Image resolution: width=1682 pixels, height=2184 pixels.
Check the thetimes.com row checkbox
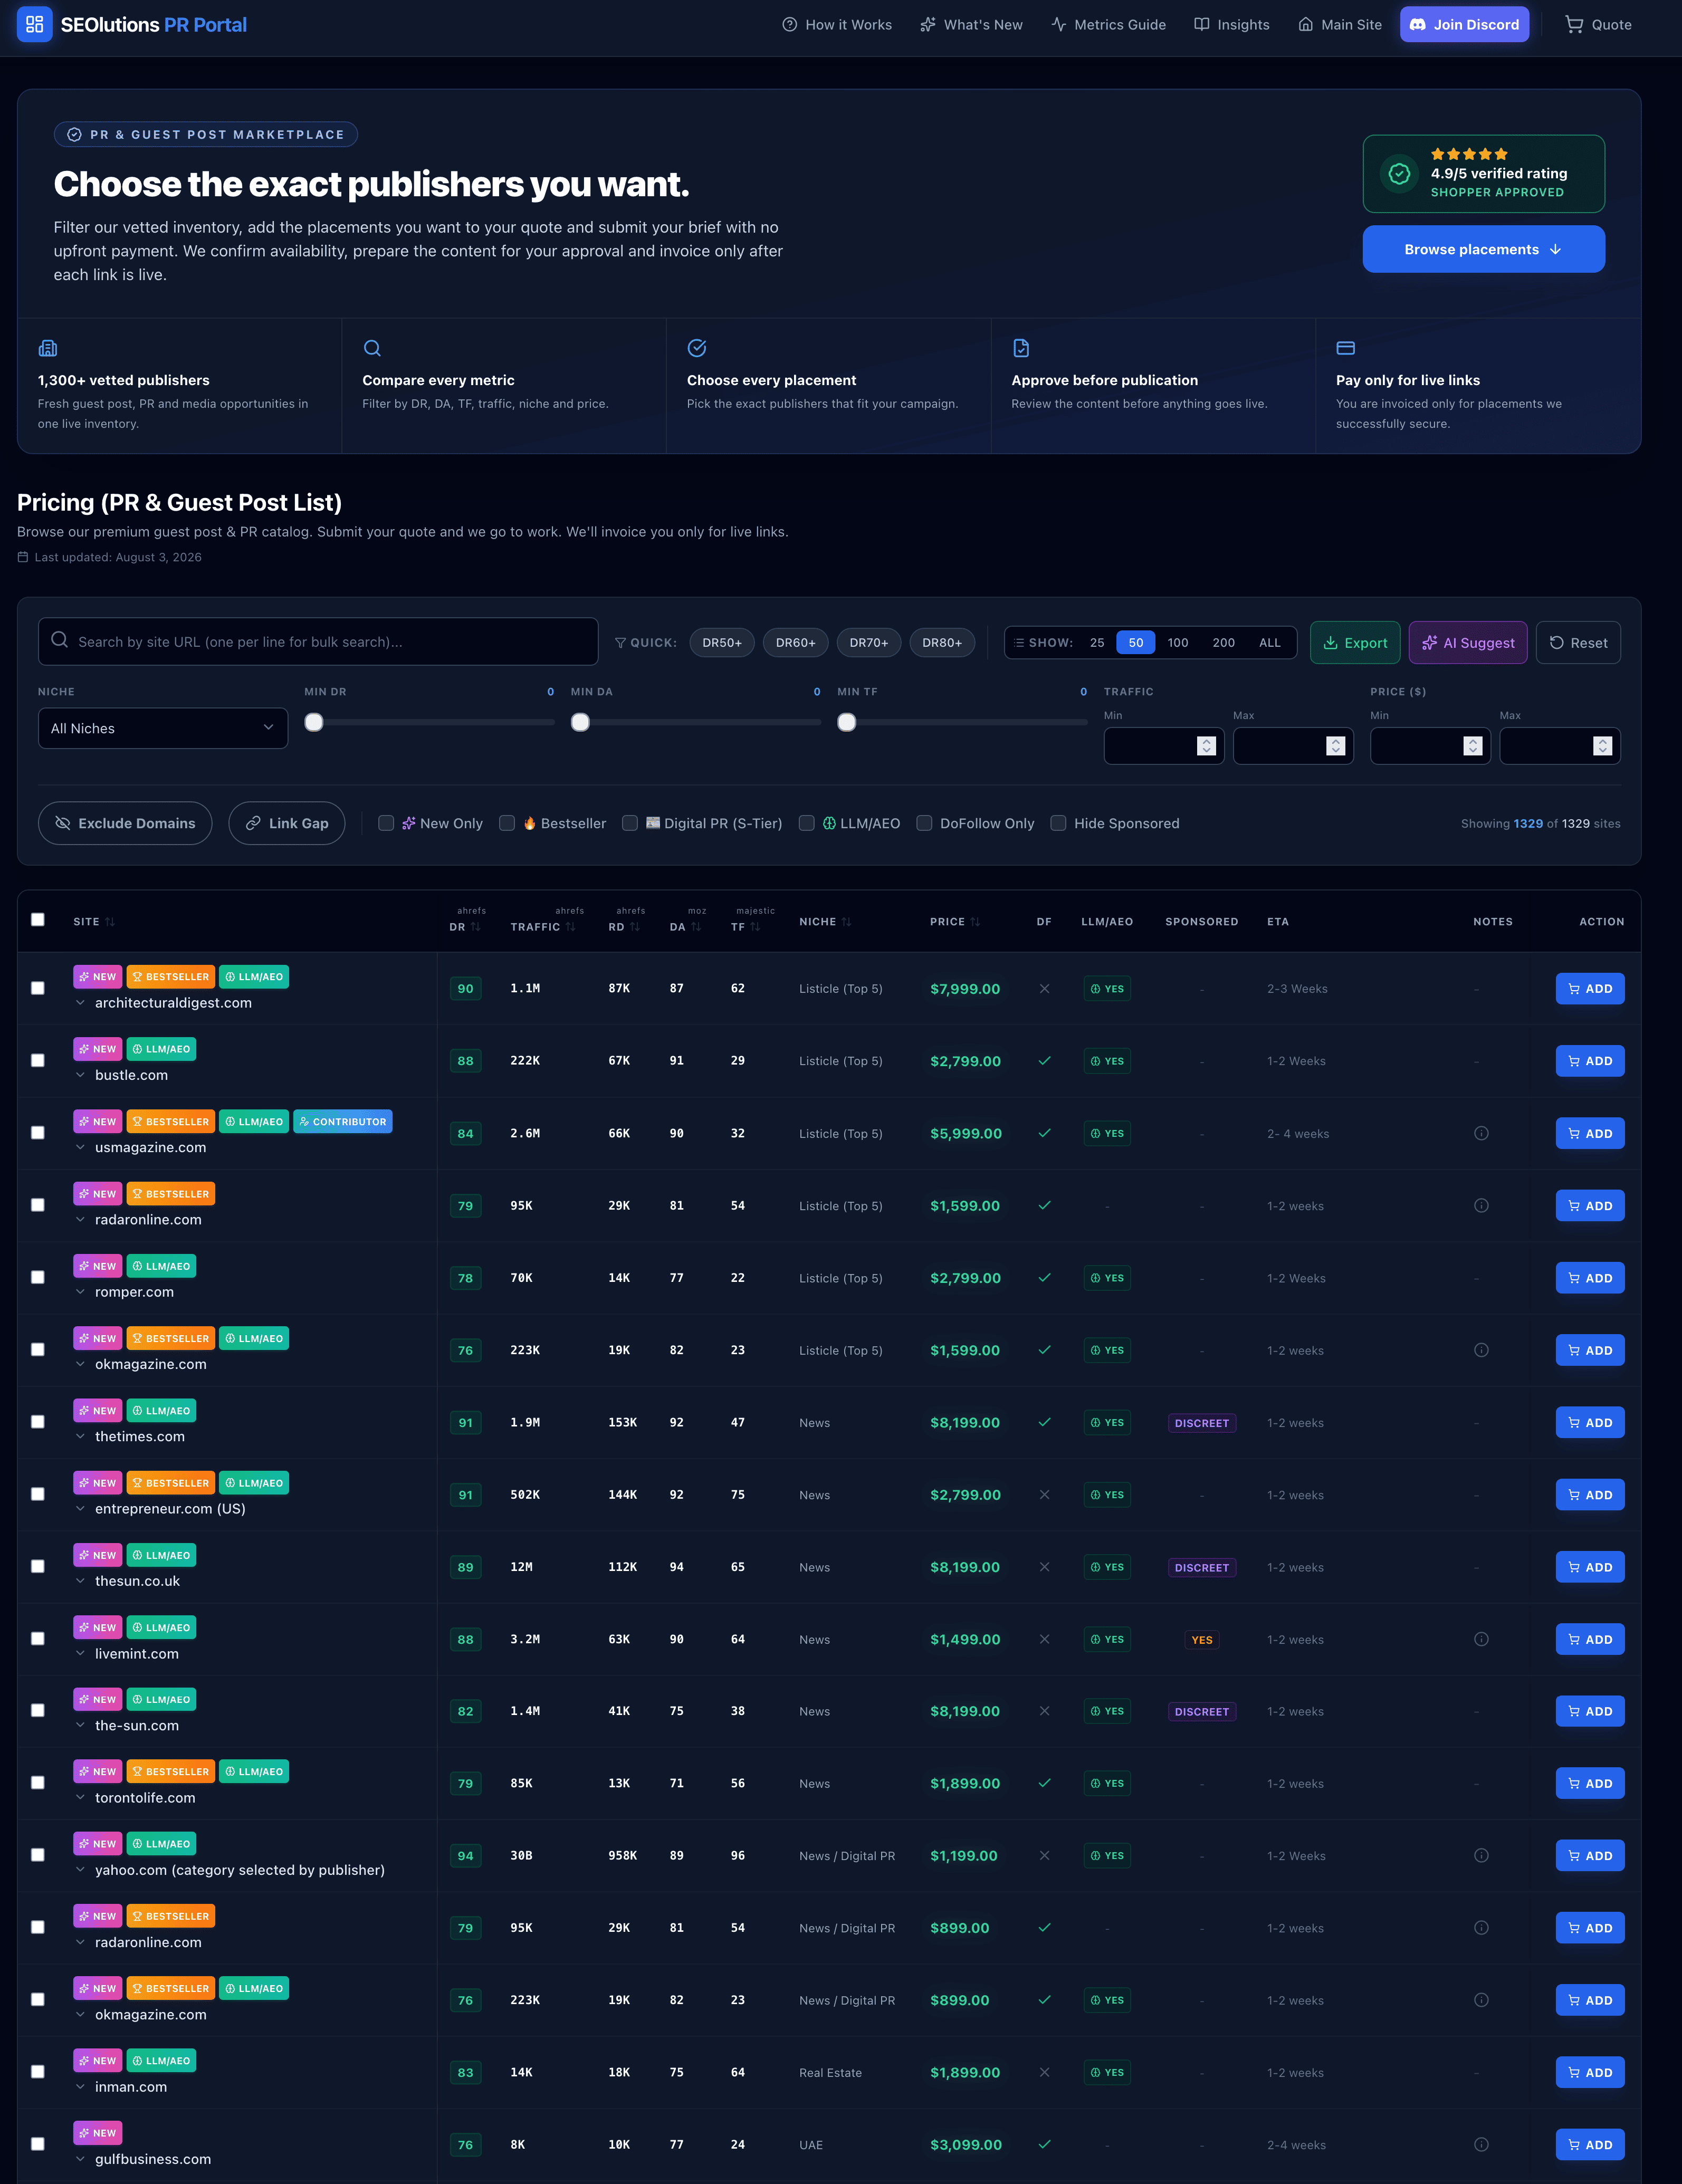point(38,1422)
